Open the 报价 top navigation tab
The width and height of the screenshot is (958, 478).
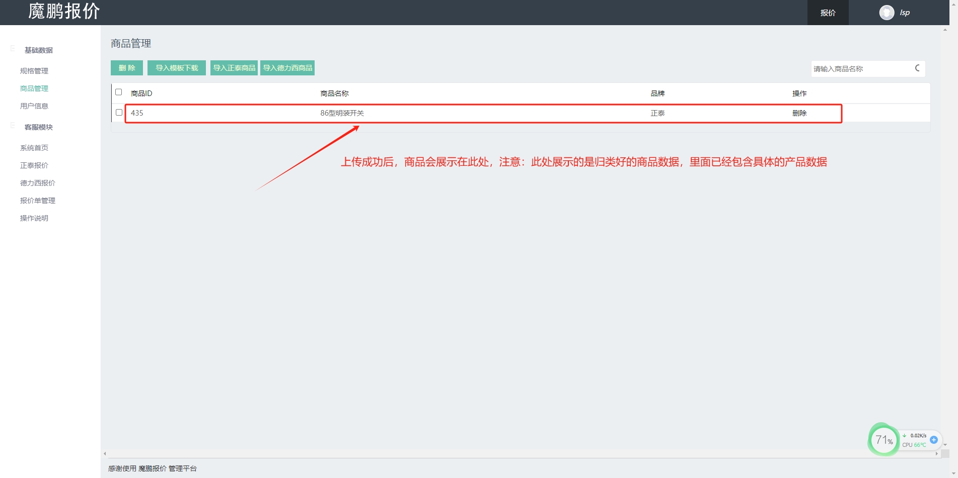point(828,13)
